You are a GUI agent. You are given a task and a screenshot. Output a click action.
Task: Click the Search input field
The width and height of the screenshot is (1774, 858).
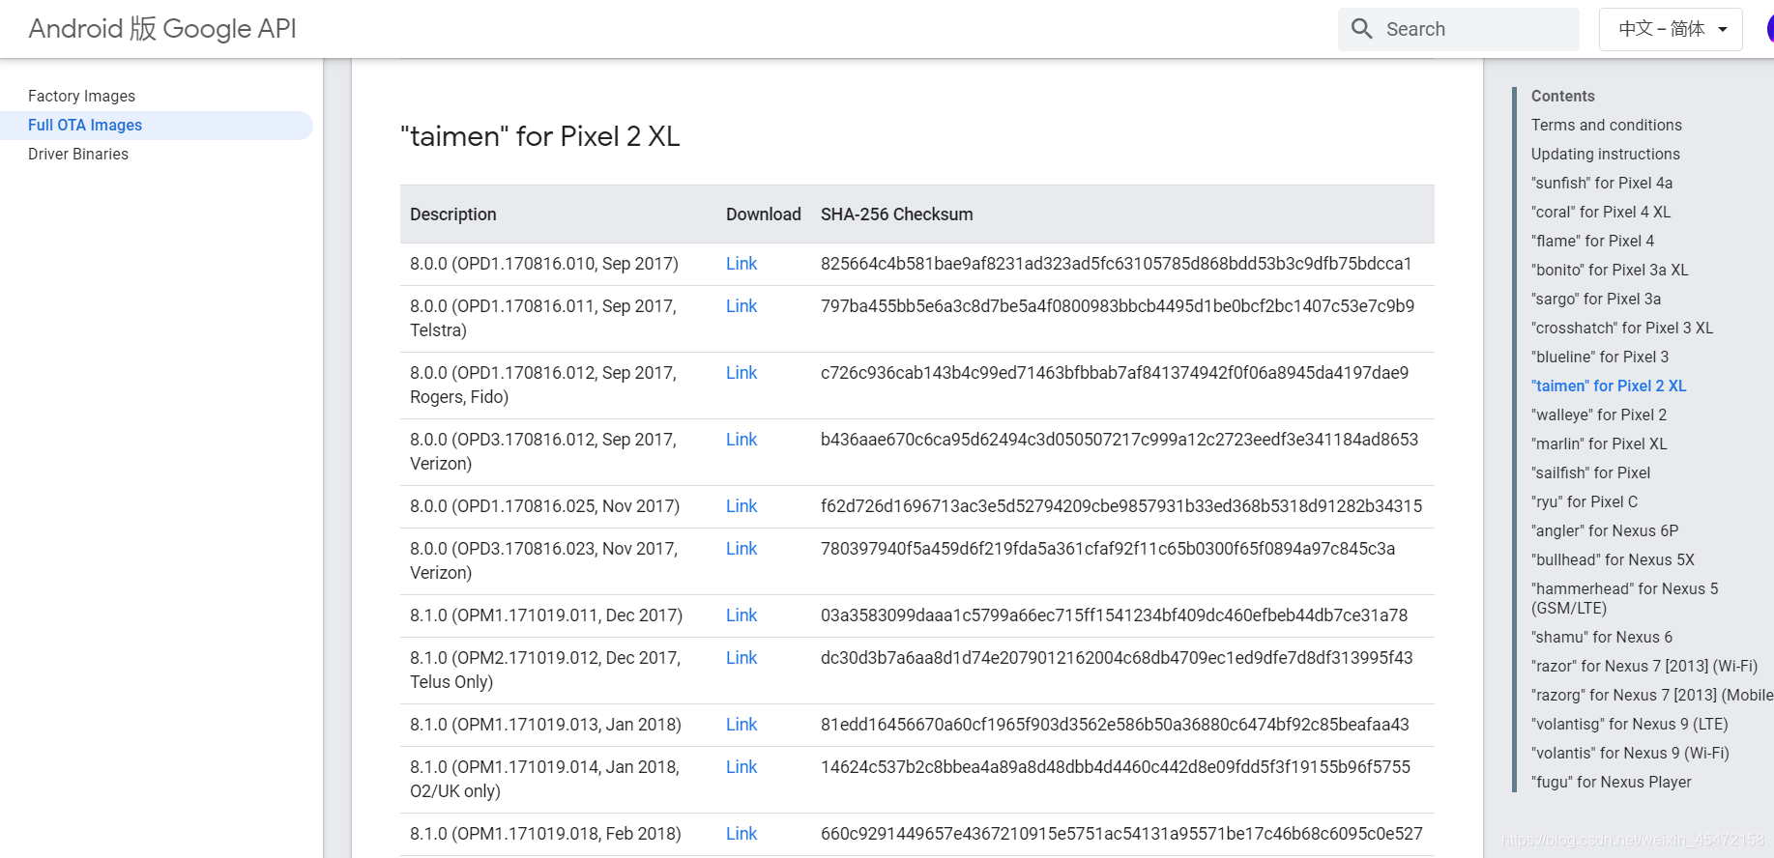[1459, 29]
